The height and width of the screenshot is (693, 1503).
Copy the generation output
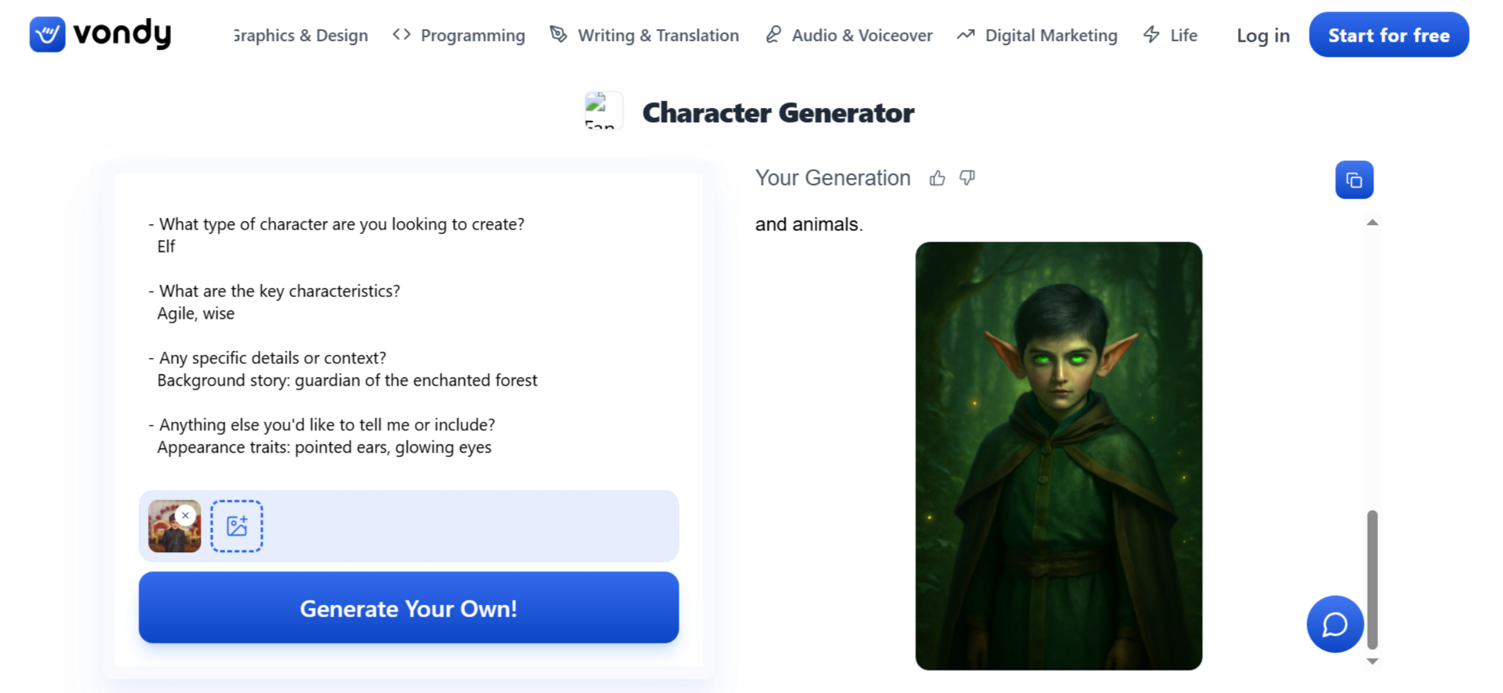point(1354,180)
